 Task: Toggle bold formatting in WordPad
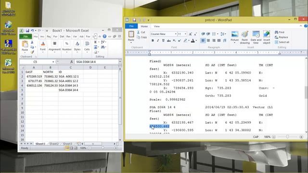(153, 40)
